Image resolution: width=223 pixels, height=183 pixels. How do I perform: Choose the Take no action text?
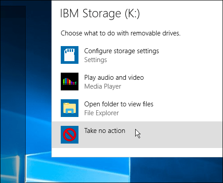[x=105, y=131]
